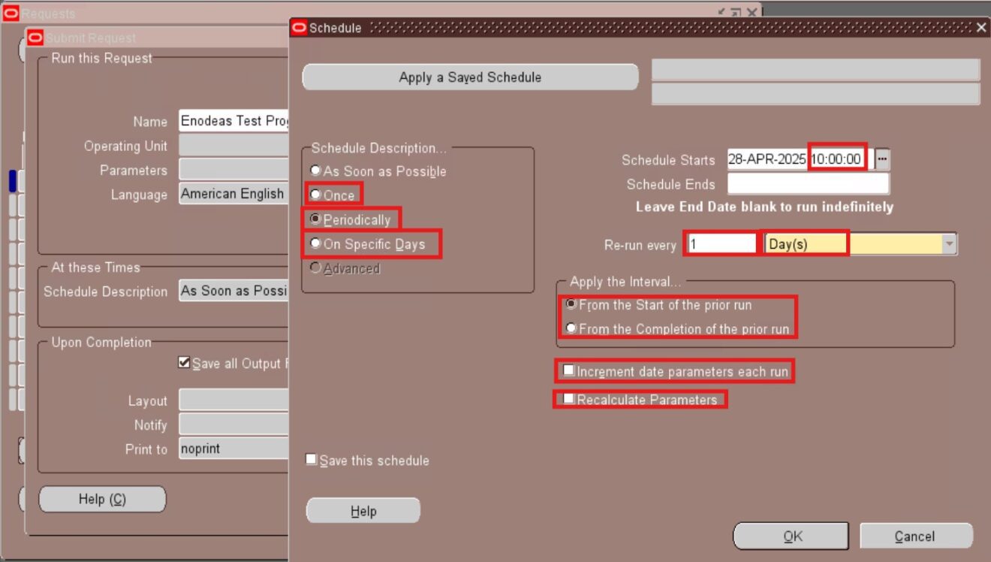Select the Once schedule option

click(316, 195)
